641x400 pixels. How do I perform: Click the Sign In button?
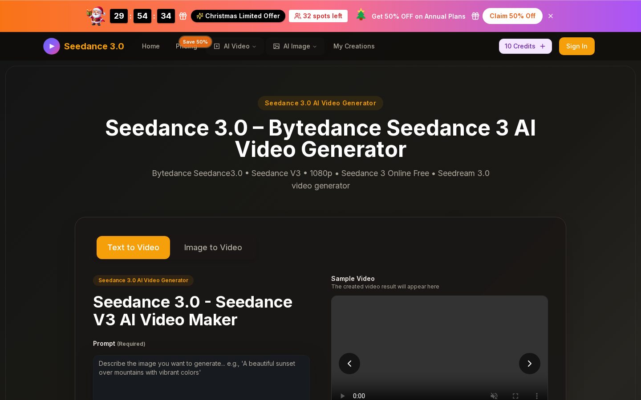tap(577, 46)
